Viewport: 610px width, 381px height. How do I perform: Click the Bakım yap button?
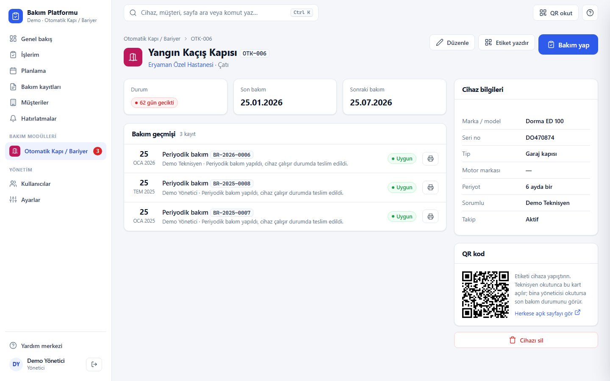point(568,44)
